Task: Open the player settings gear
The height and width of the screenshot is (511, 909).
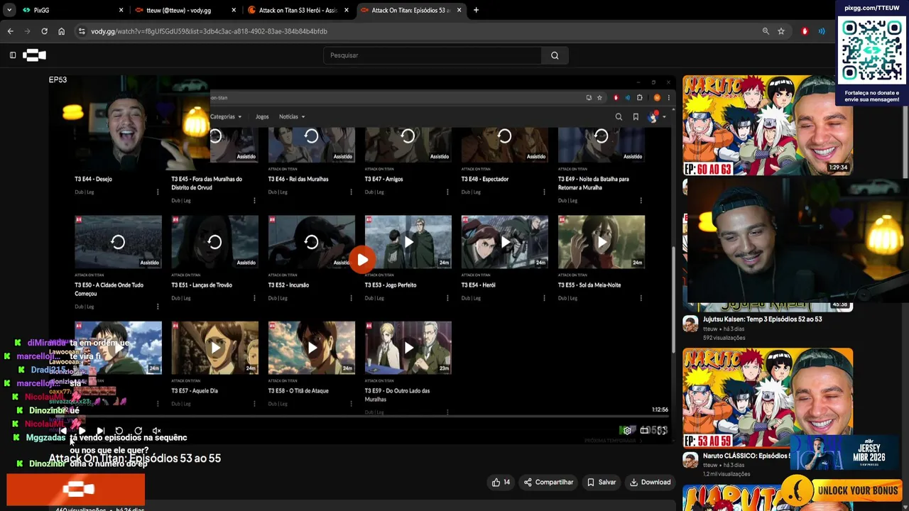Action: tap(627, 431)
